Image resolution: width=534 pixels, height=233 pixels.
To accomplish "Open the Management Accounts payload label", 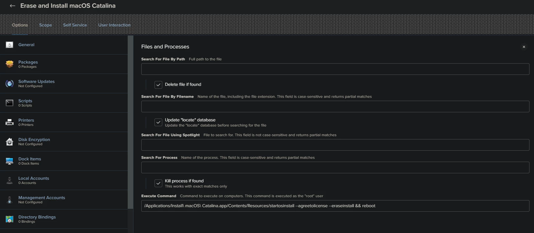I will (x=42, y=198).
